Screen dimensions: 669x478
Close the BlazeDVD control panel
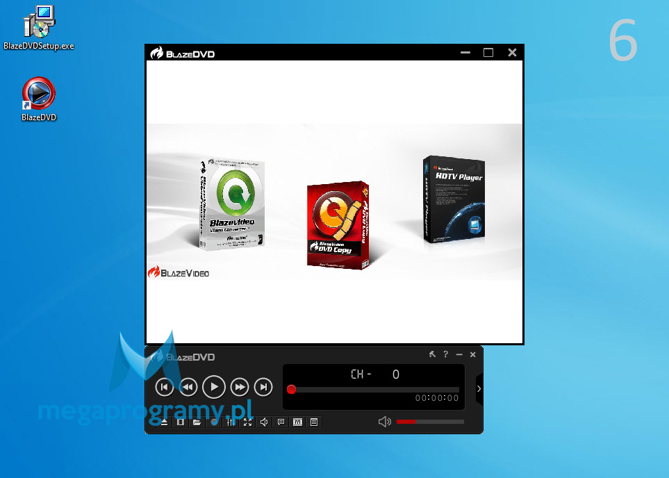point(472,354)
